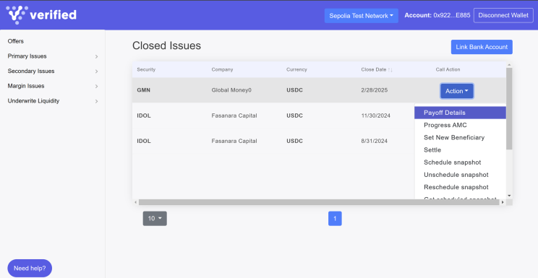Click the Disconnect Wallet button
Viewport: 538px width, 278px height.
pyautogui.click(x=503, y=15)
